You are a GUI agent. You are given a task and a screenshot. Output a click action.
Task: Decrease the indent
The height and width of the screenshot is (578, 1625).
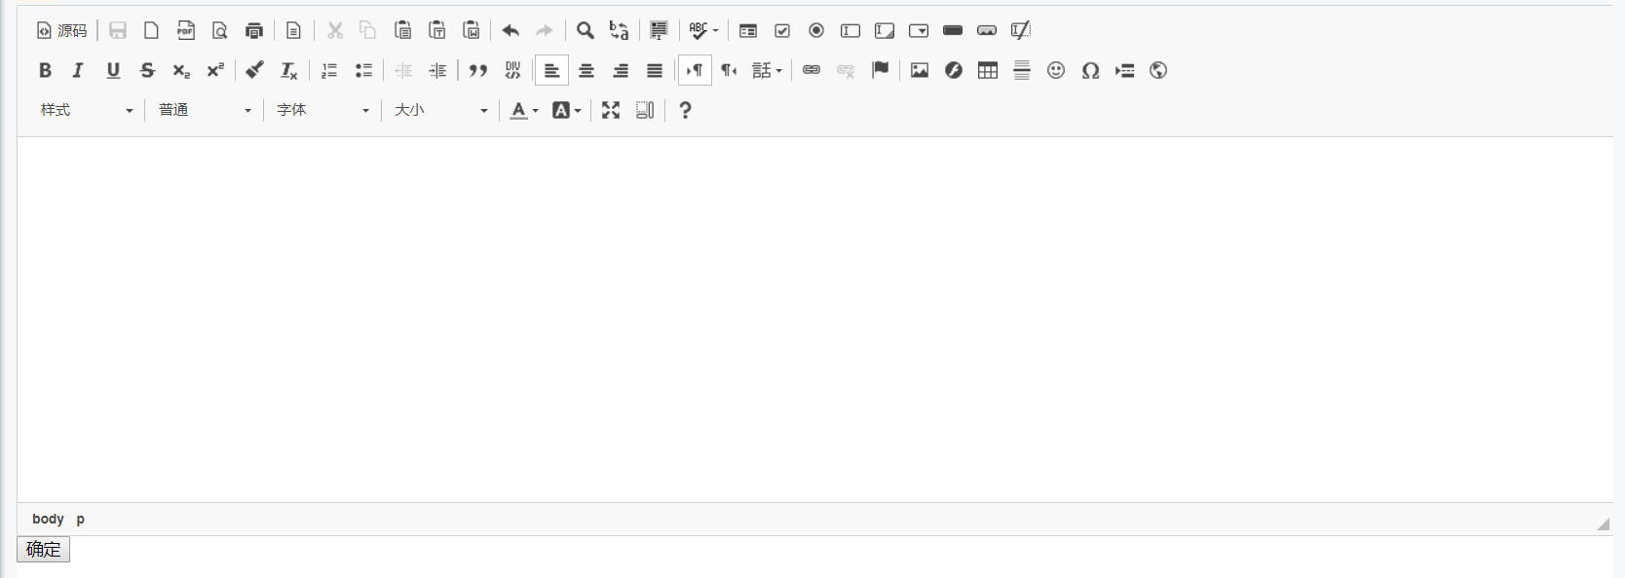pos(403,71)
